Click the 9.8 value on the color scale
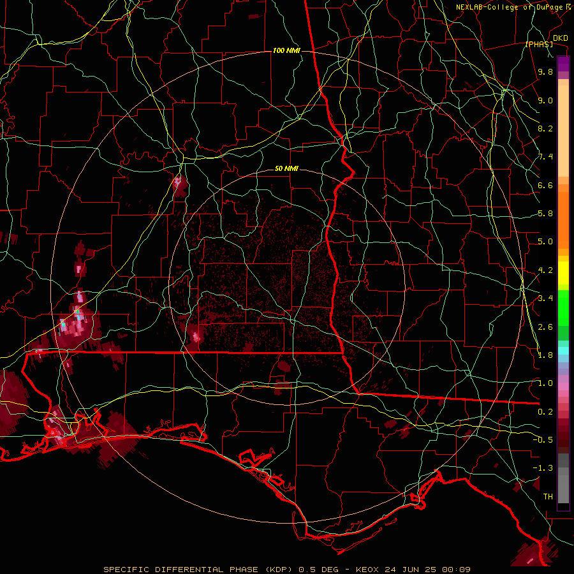The width and height of the screenshot is (574, 574). pyautogui.click(x=545, y=71)
